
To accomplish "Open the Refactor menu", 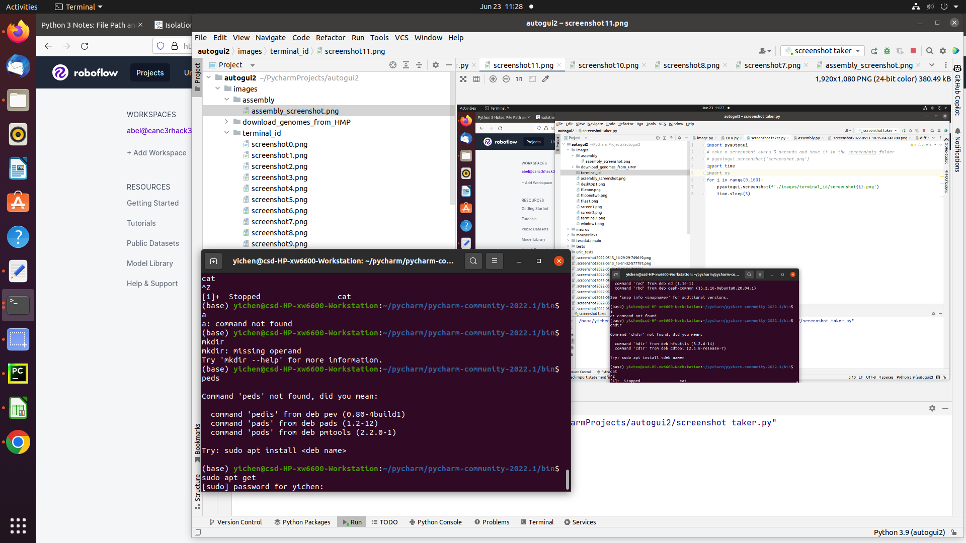I will click(x=330, y=38).
